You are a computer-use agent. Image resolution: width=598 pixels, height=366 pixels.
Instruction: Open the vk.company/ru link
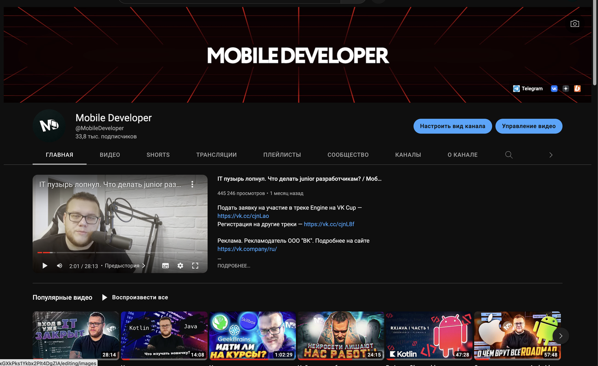[x=247, y=249]
